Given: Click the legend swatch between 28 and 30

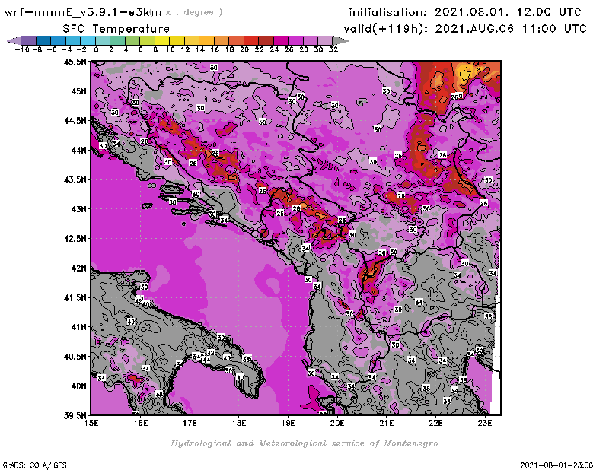Looking at the screenshot, I should [310, 41].
